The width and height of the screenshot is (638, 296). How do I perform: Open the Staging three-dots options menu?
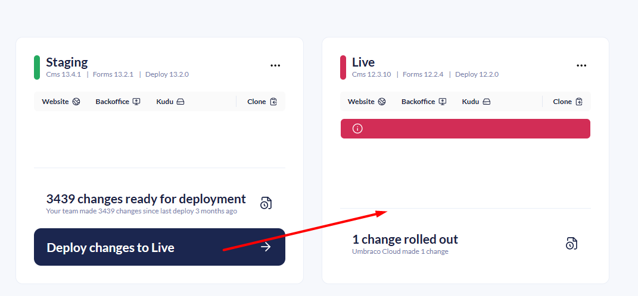point(275,66)
